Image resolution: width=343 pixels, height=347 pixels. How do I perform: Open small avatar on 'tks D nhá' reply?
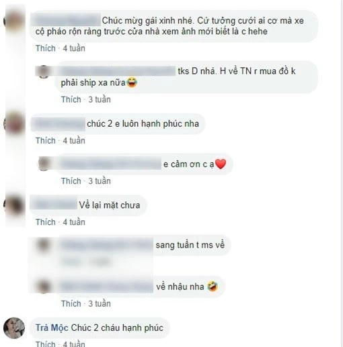[x=43, y=72]
